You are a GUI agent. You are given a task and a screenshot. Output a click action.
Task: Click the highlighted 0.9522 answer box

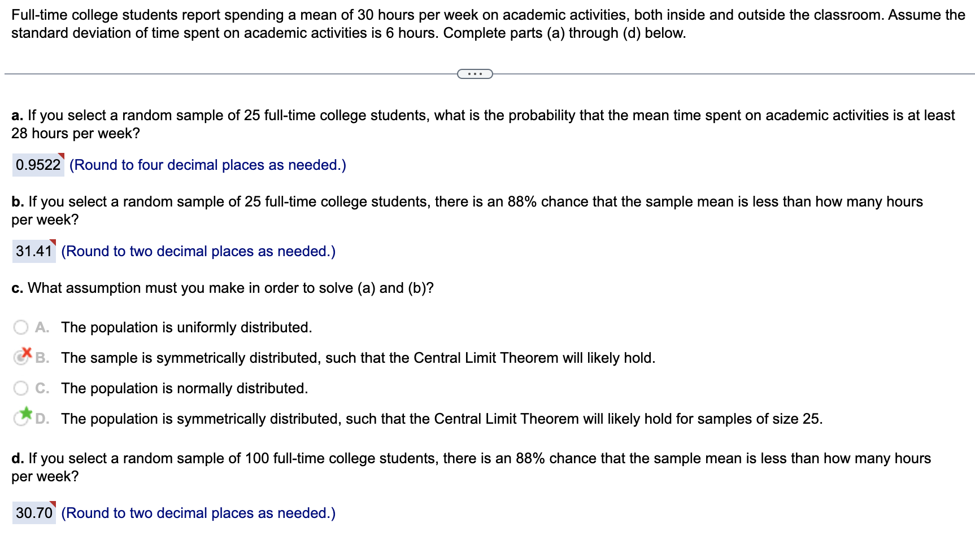point(38,164)
